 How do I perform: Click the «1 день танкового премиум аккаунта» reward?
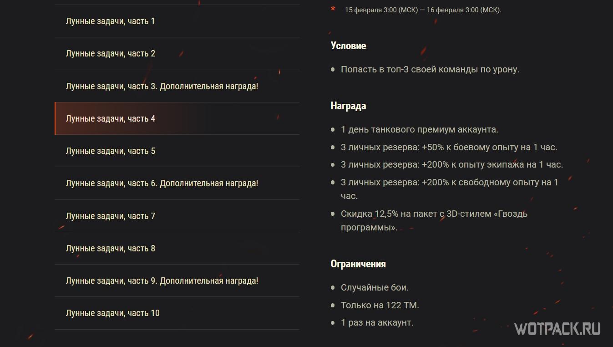pyautogui.click(x=419, y=129)
